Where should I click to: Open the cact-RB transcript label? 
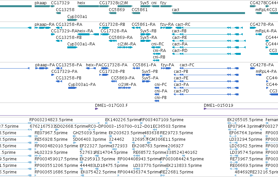click(x=179, y=31)
